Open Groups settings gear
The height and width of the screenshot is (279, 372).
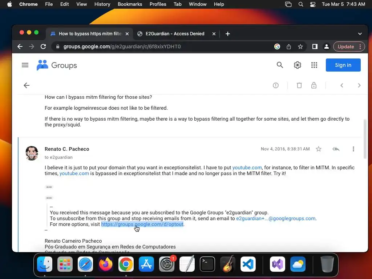click(x=297, y=65)
